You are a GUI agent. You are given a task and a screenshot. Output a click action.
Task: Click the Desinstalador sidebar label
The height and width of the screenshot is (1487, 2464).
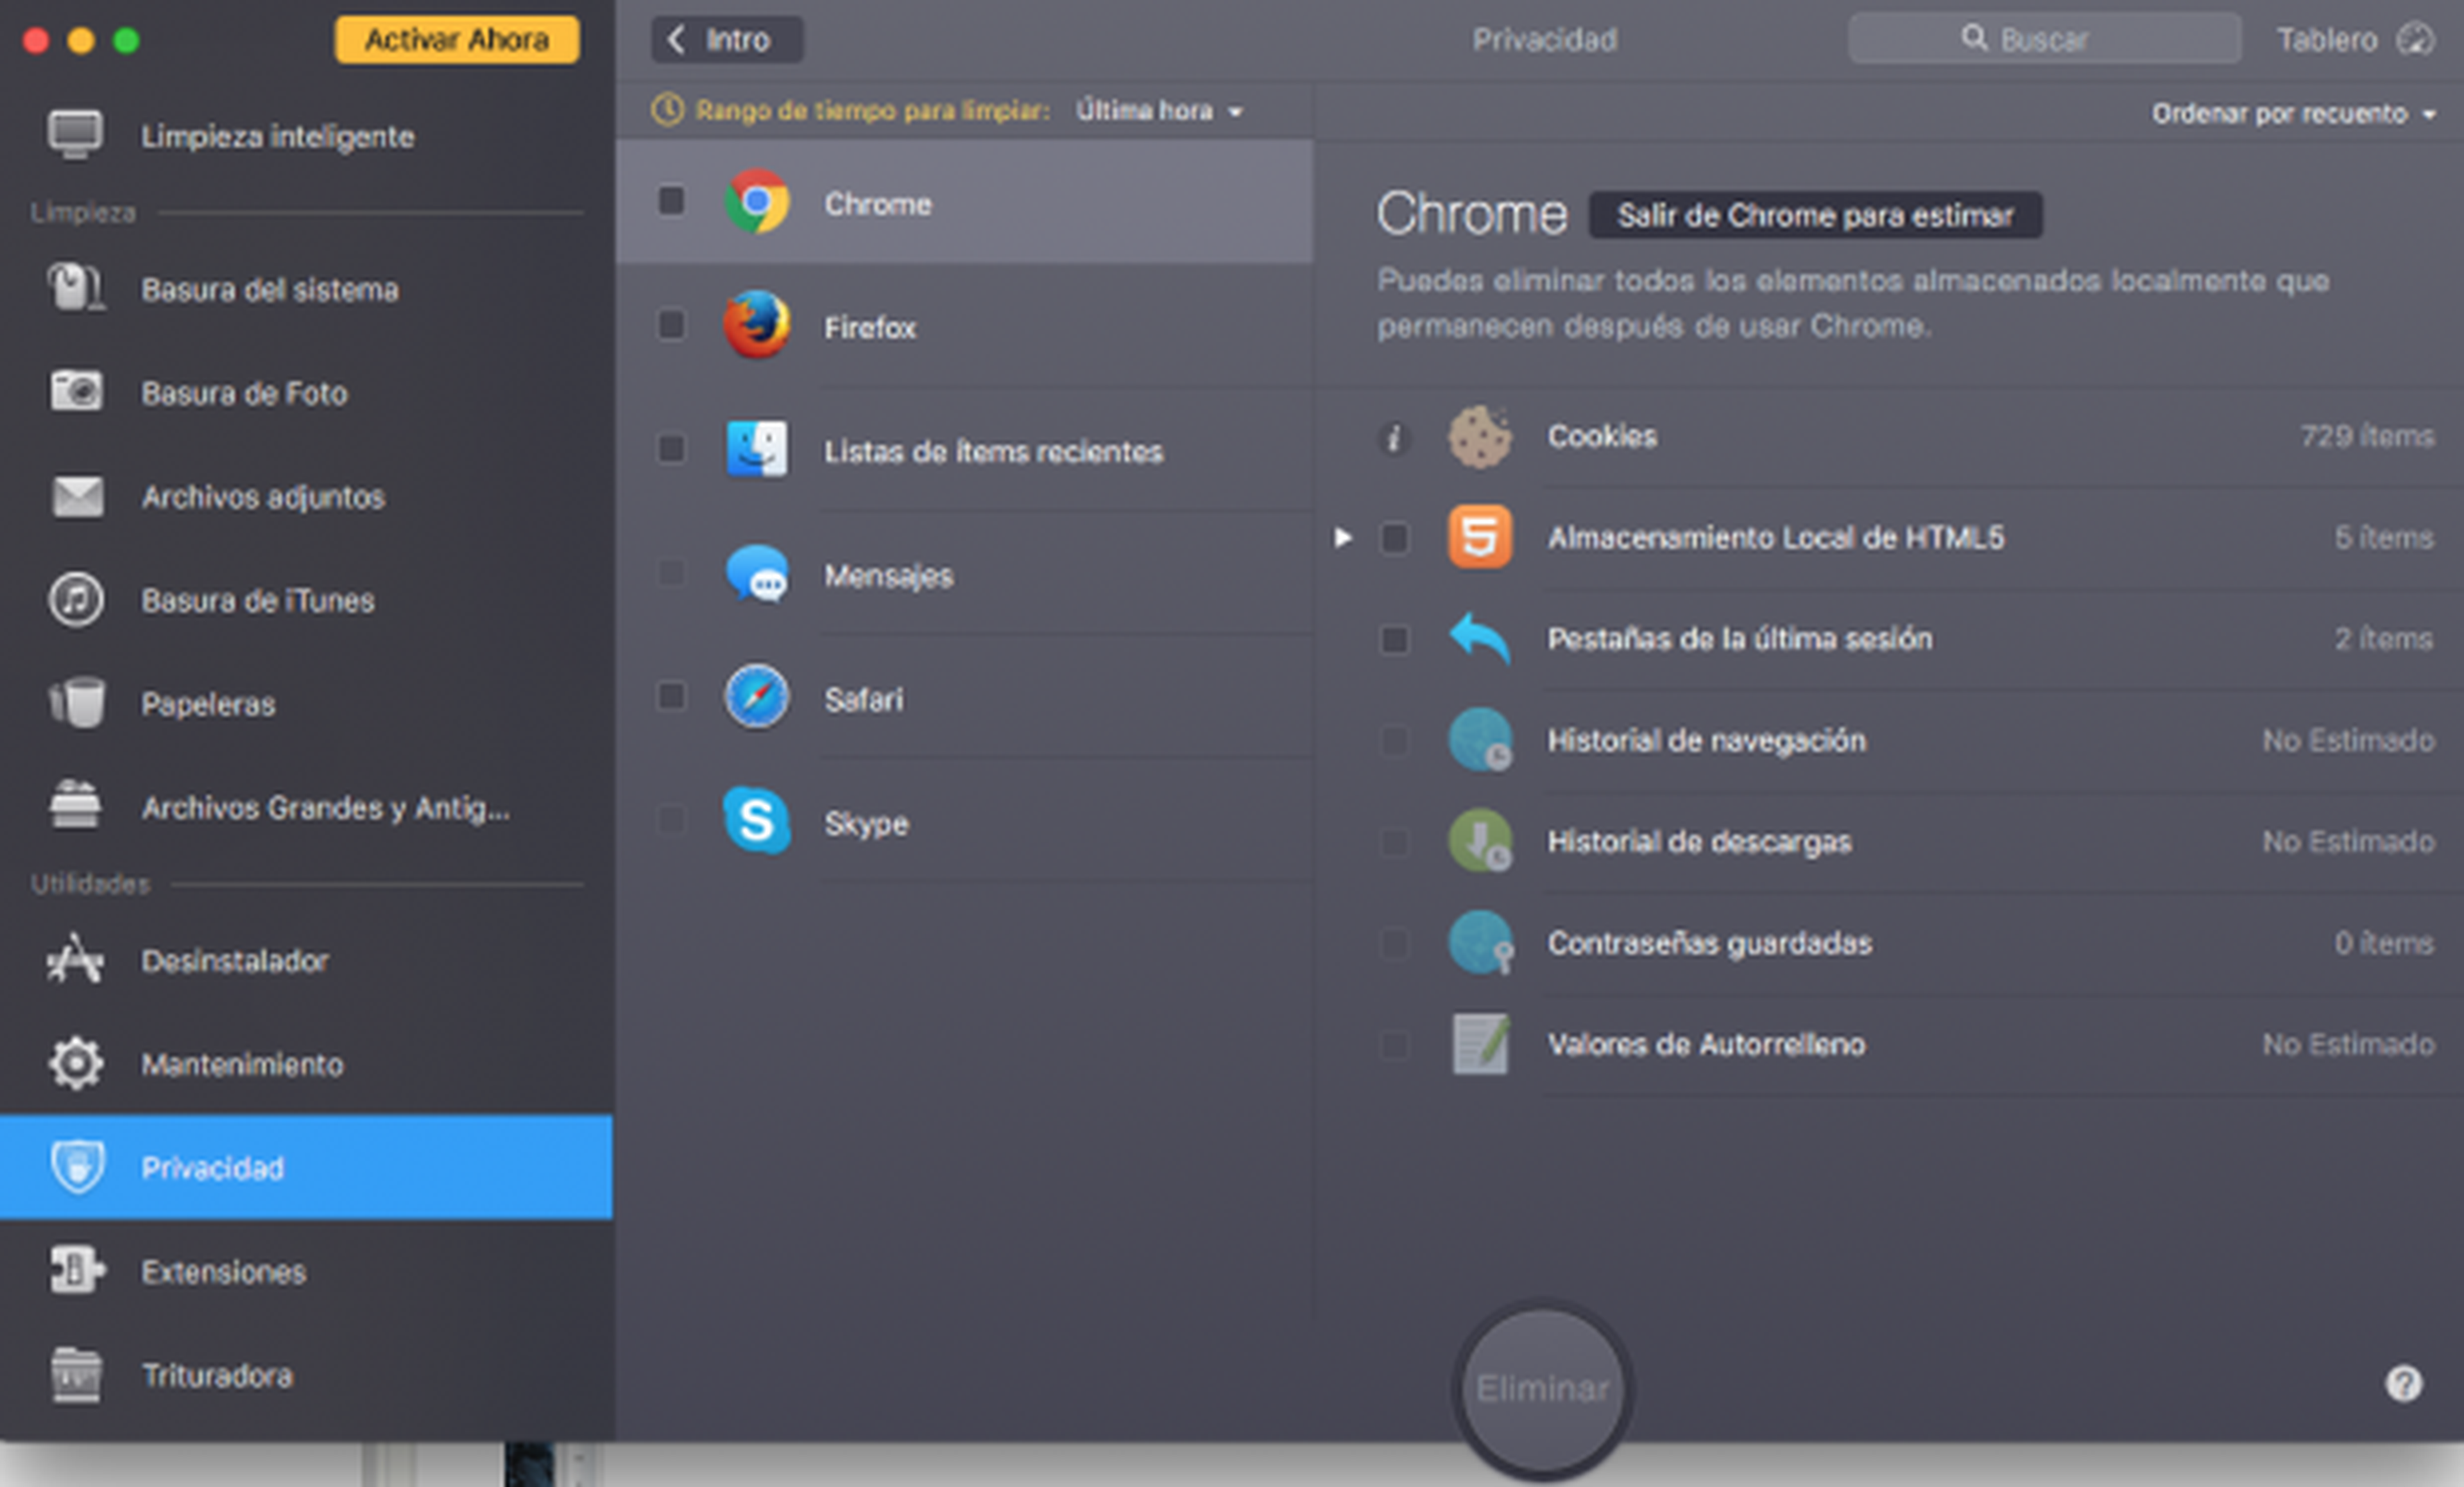point(235,961)
